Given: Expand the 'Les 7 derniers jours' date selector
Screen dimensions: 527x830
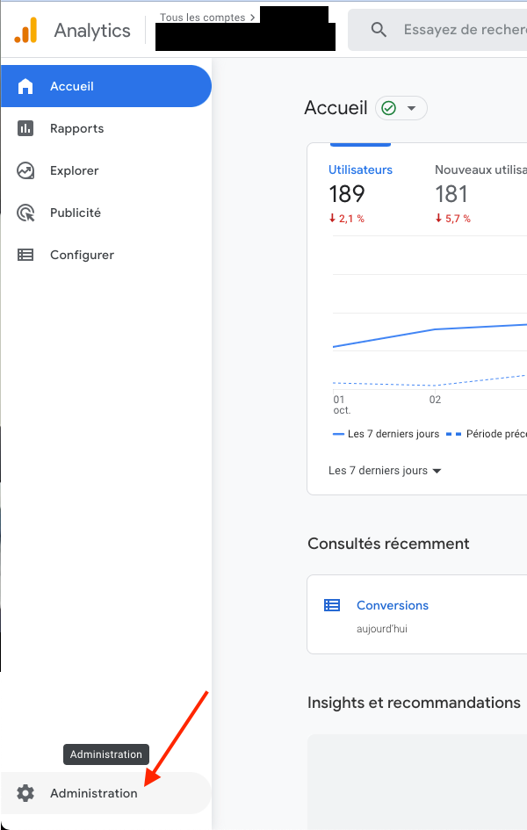Looking at the screenshot, I should [385, 471].
